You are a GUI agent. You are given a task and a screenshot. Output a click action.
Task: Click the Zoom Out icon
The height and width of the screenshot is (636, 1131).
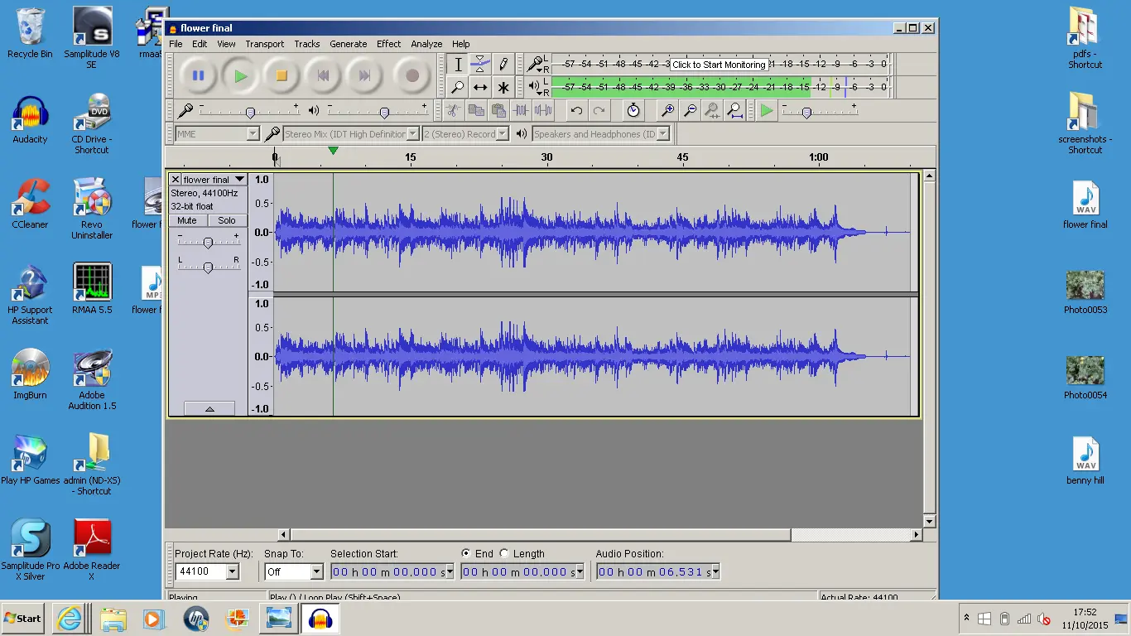(x=690, y=111)
